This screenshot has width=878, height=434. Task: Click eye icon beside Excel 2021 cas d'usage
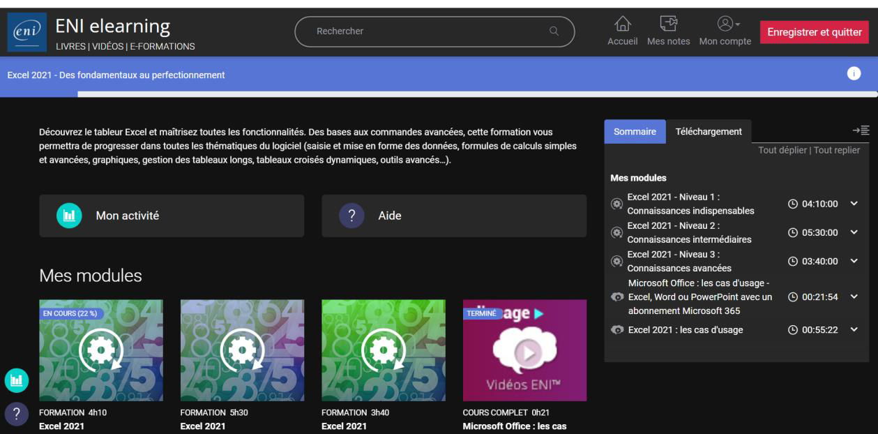tap(616, 330)
